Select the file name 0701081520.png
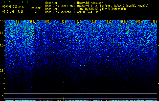The height and width of the screenshot is (101, 159). (13, 7)
